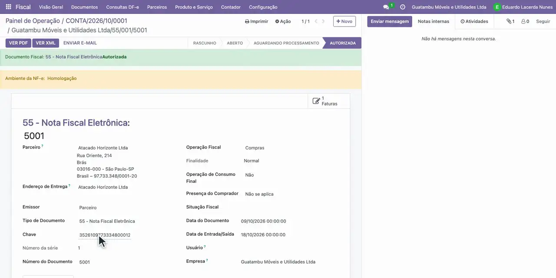The width and height of the screenshot is (556, 278).
Task: Click the Seguir follow button
Action: pyautogui.click(x=543, y=21)
